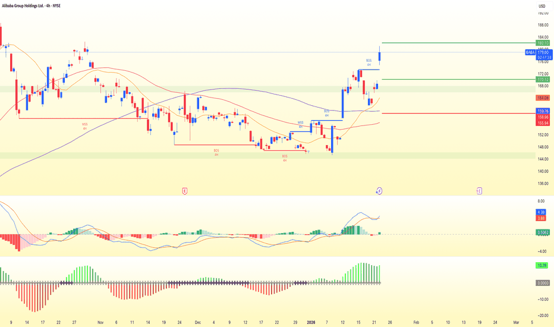Select the green 182.10 price label
The image size is (554, 327).
tap(542, 43)
